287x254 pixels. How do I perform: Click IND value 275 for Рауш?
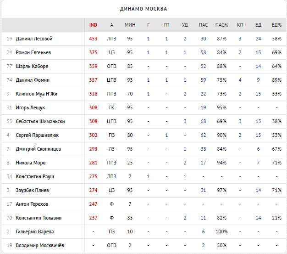93,176
